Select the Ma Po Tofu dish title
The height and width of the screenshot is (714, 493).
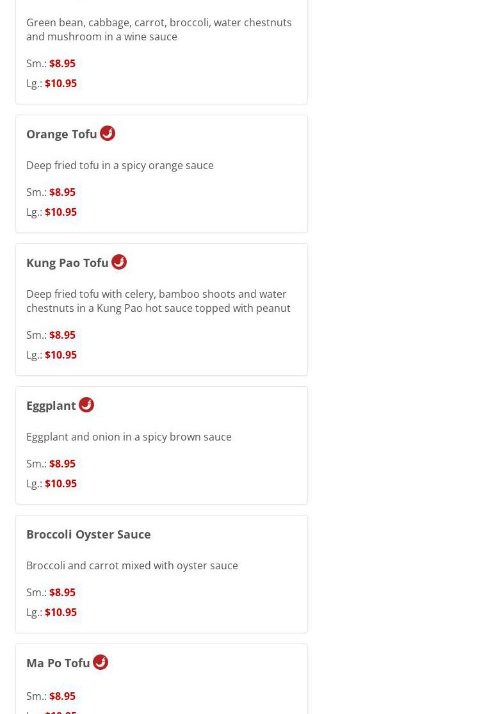coord(58,663)
